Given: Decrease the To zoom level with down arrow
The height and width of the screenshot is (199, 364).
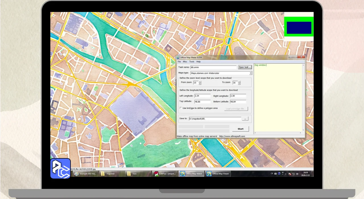Looking at the screenshot, I should click(x=239, y=84).
